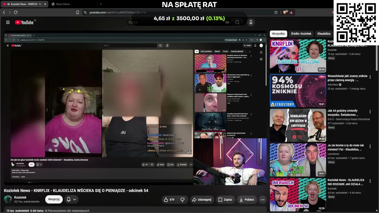379x213 pixels.
Task: Share the video with Udostępnij button
Action: click(202, 200)
